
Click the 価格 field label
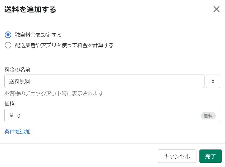10,104
